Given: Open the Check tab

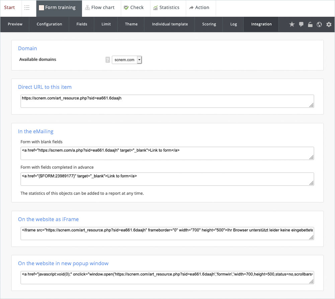Looking at the screenshot, I should 134,8.
